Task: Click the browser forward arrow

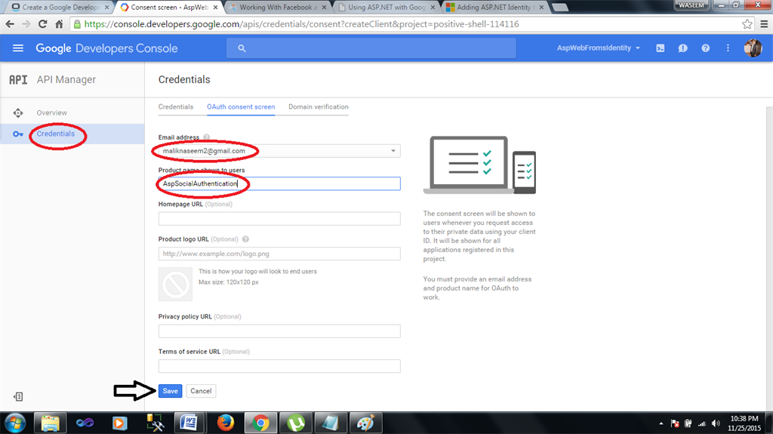Action: click(26, 23)
